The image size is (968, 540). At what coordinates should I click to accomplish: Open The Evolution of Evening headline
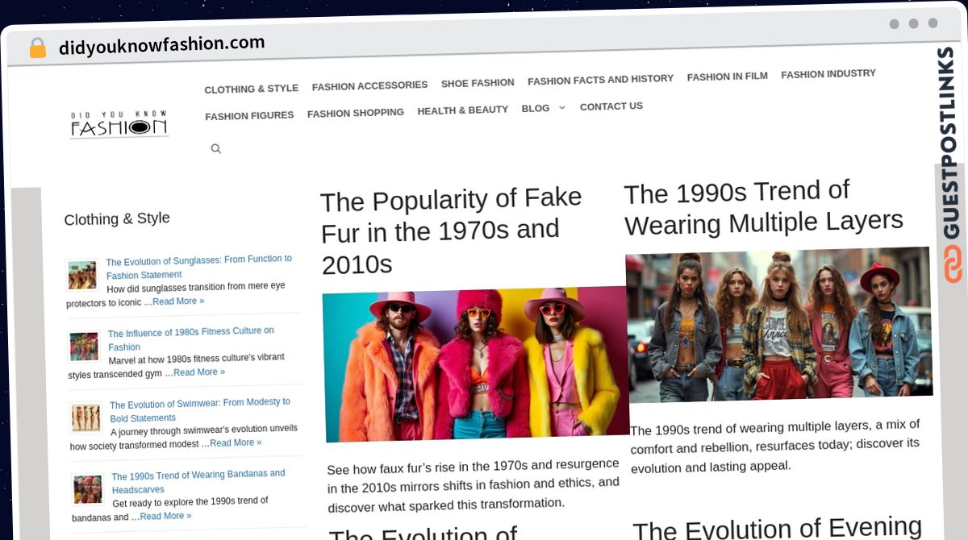point(778,528)
